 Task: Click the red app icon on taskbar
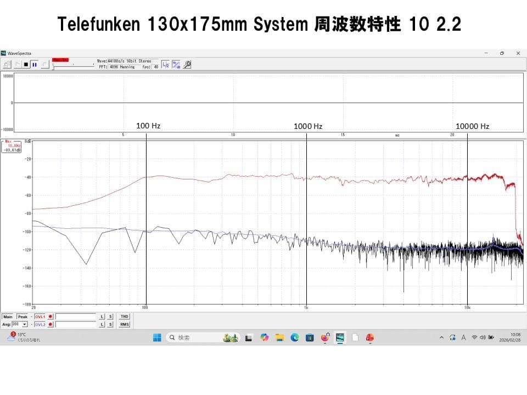click(x=370, y=337)
